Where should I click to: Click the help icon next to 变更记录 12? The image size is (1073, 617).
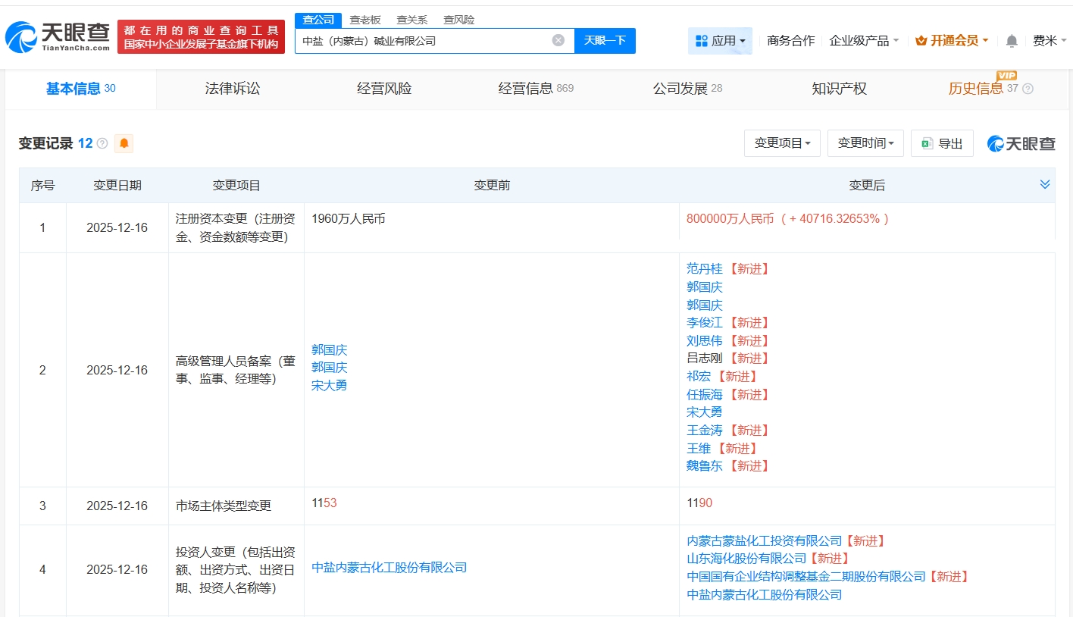[x=102, y=143]
